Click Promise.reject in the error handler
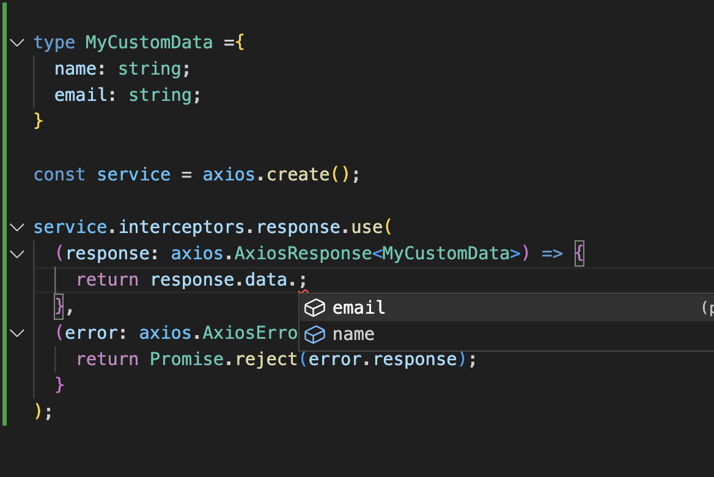 [x=225, y=359]
